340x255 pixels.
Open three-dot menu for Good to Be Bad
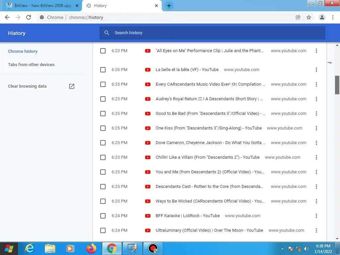(316, 114)
